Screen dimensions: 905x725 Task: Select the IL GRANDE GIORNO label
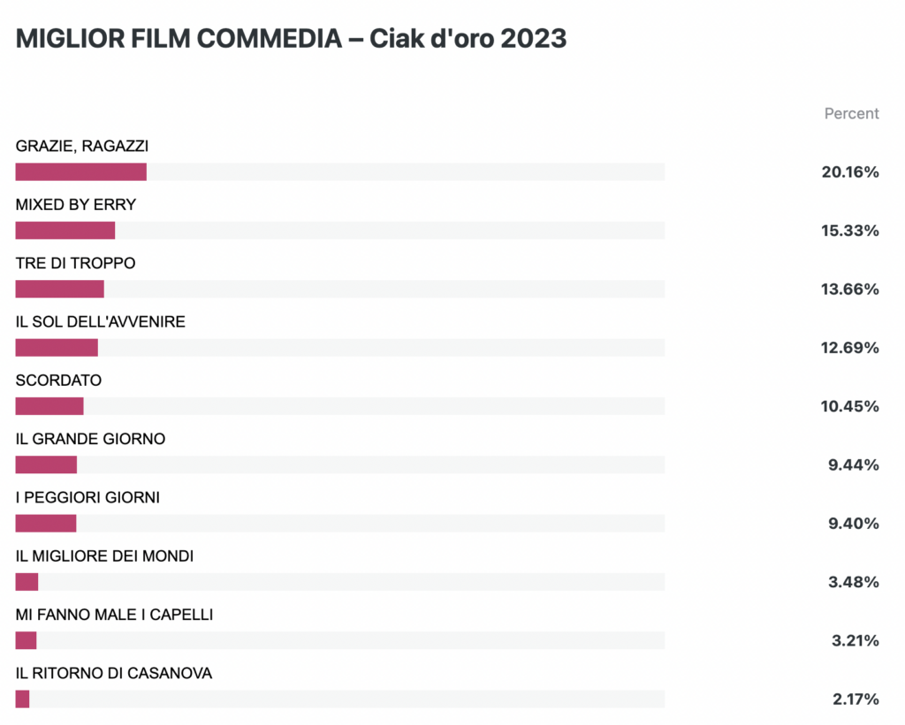(91, 439)
